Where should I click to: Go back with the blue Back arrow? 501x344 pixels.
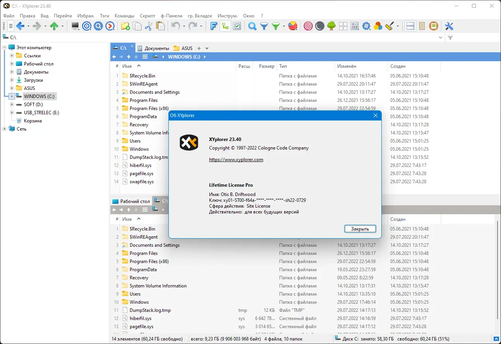20,26
